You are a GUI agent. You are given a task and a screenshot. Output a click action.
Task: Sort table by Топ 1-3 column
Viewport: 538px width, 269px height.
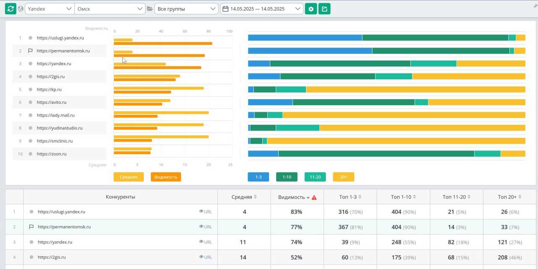(350, 197)
